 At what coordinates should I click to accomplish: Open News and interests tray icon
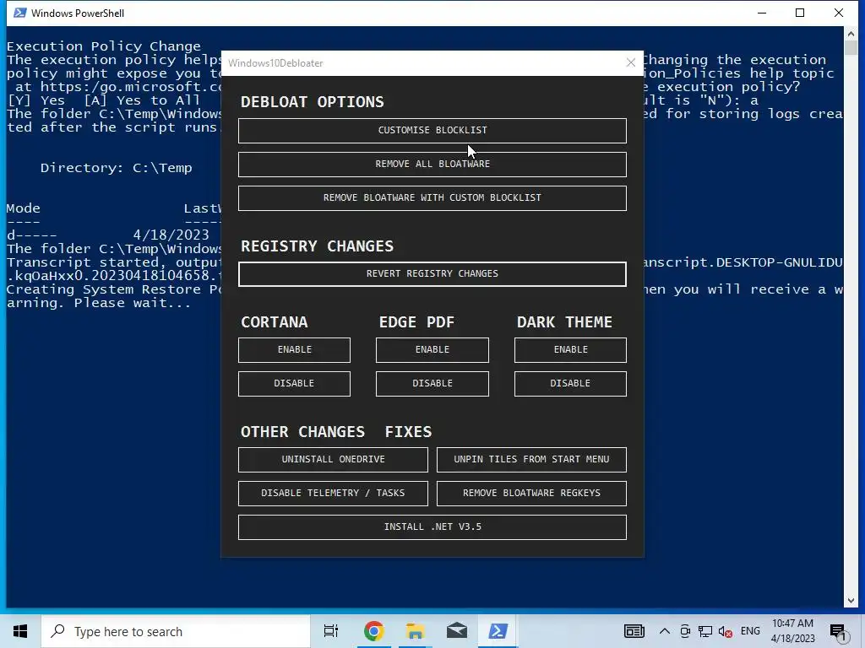pos(634,631)
